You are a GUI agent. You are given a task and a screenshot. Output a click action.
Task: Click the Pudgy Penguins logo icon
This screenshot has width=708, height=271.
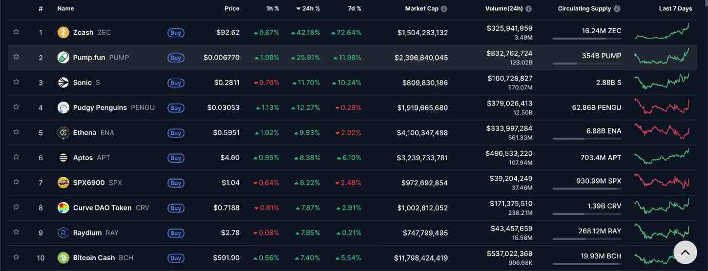click(63, 107)
